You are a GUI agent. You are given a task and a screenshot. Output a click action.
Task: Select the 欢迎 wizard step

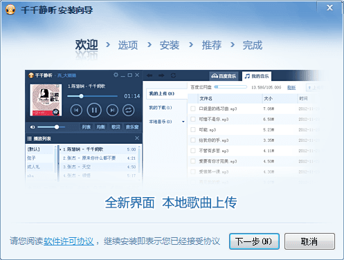click(87, 45)
